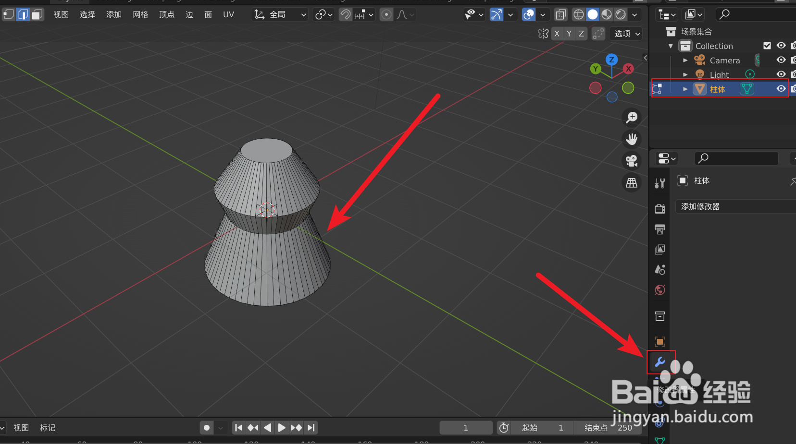796x444 pixels.
Task: Hide Light in the viewport
Action: tap(782, 74)
